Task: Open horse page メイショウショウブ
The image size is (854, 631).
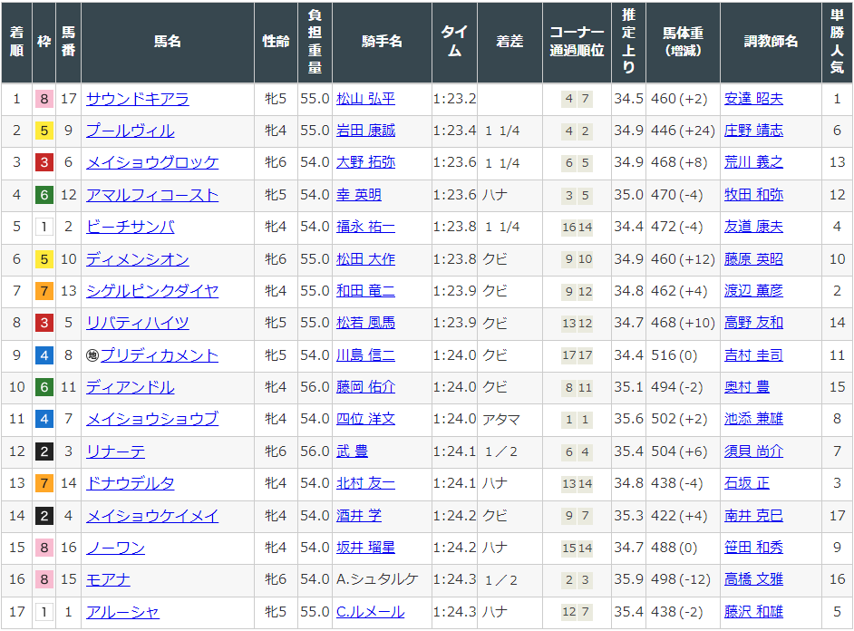Action: click(x=152, y=419)
